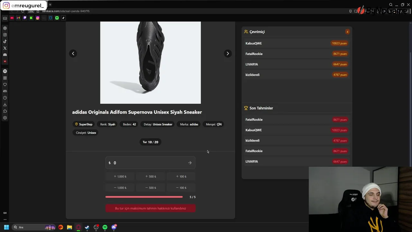412x232 pixels.
Task: Open the GX control panel icon
Action: coord(5,213)
